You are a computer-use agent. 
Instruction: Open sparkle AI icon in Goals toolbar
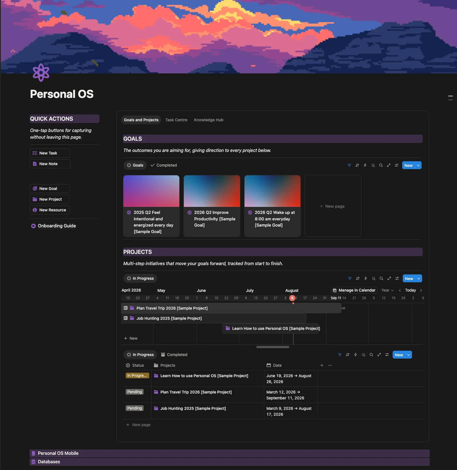click(x=373, y=165)
